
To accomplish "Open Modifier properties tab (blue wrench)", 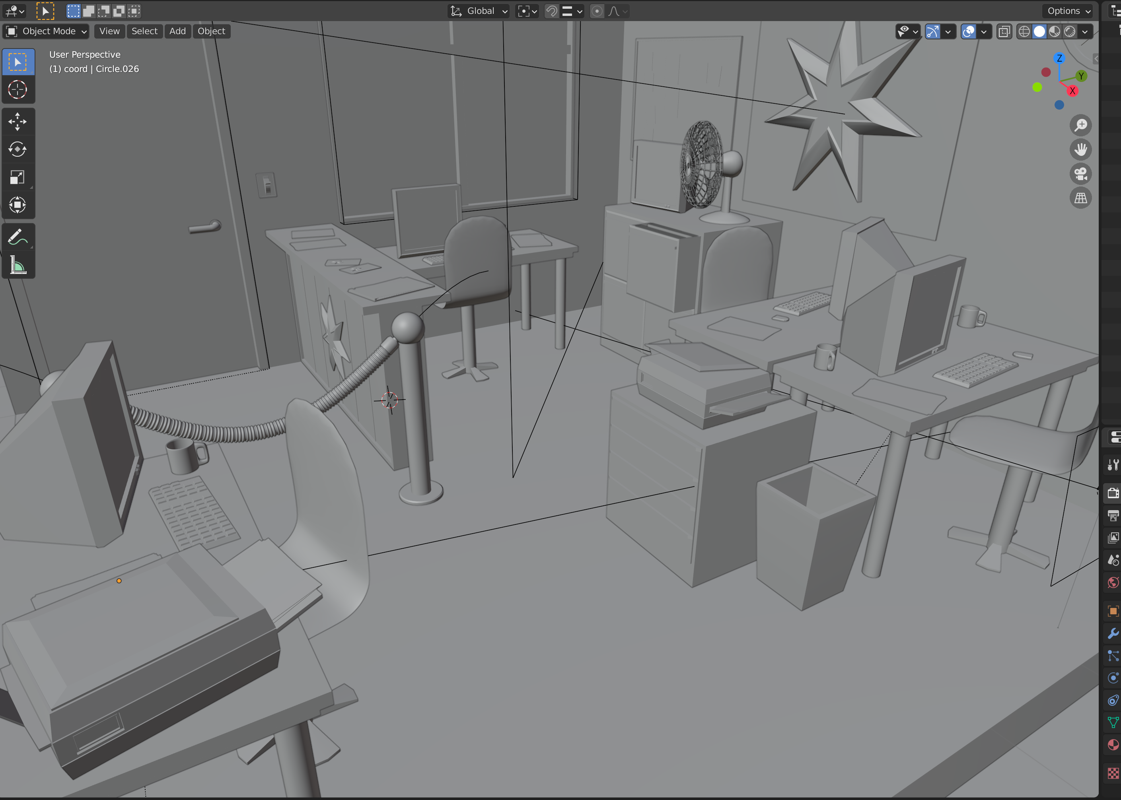I will (x=1113, y=633).
